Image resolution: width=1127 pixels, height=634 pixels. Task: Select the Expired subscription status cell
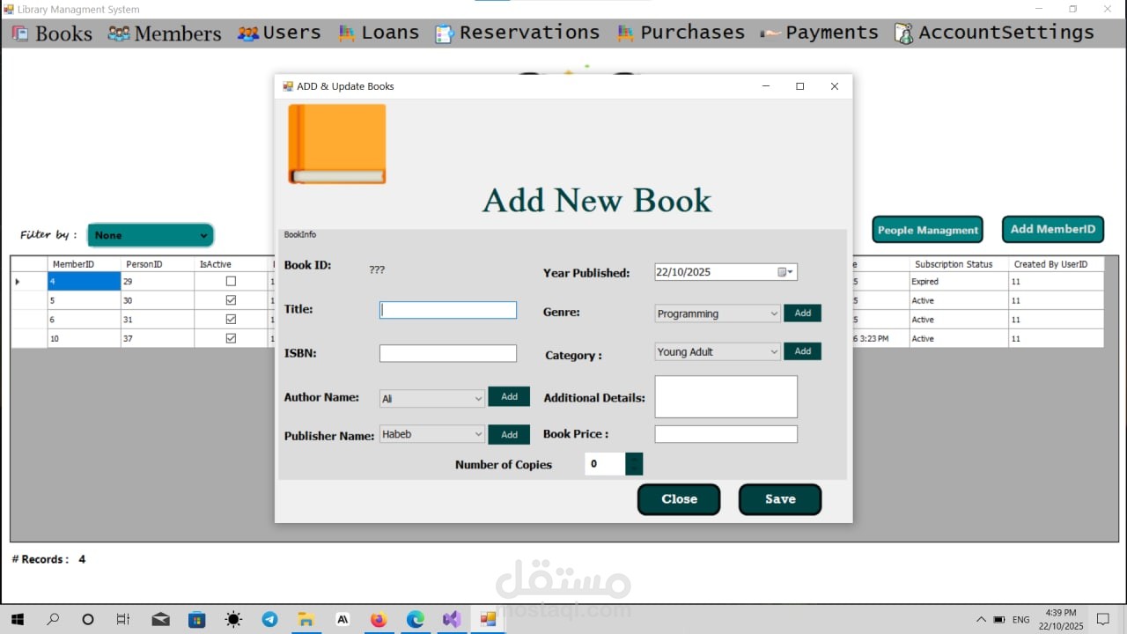[x=959, y=282]
